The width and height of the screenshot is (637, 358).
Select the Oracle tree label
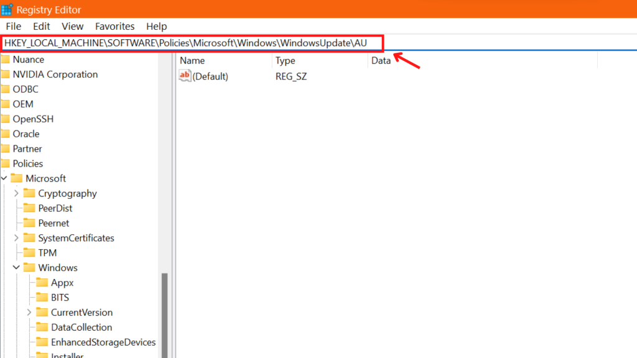pos(26,134)
